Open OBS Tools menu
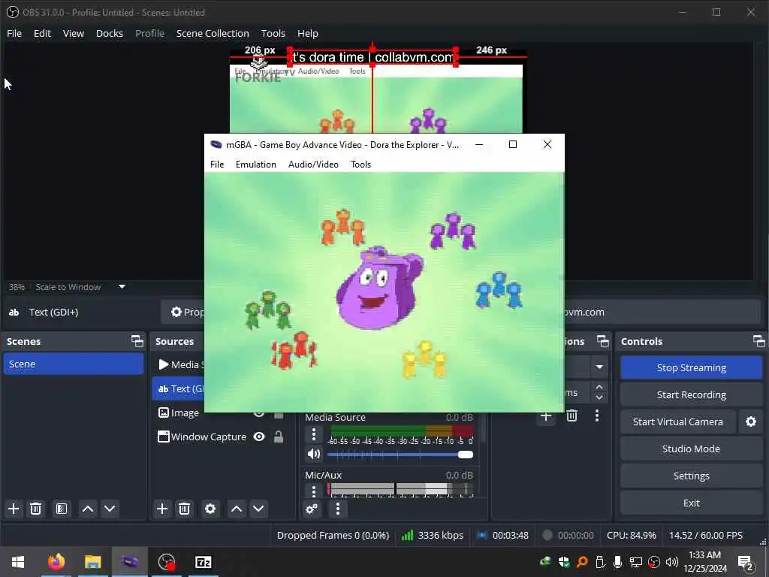 point(273,33)
